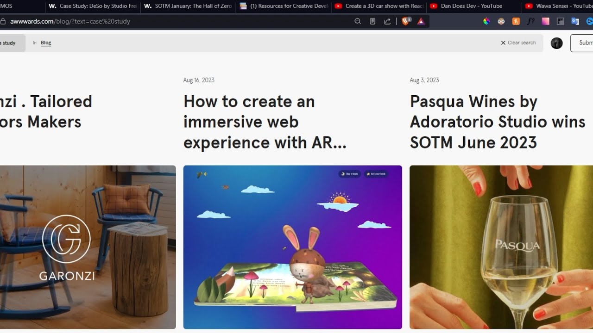Open the user profile avatar
The width and height of the screenshot is (593, 333).
(x=556, y=43)
